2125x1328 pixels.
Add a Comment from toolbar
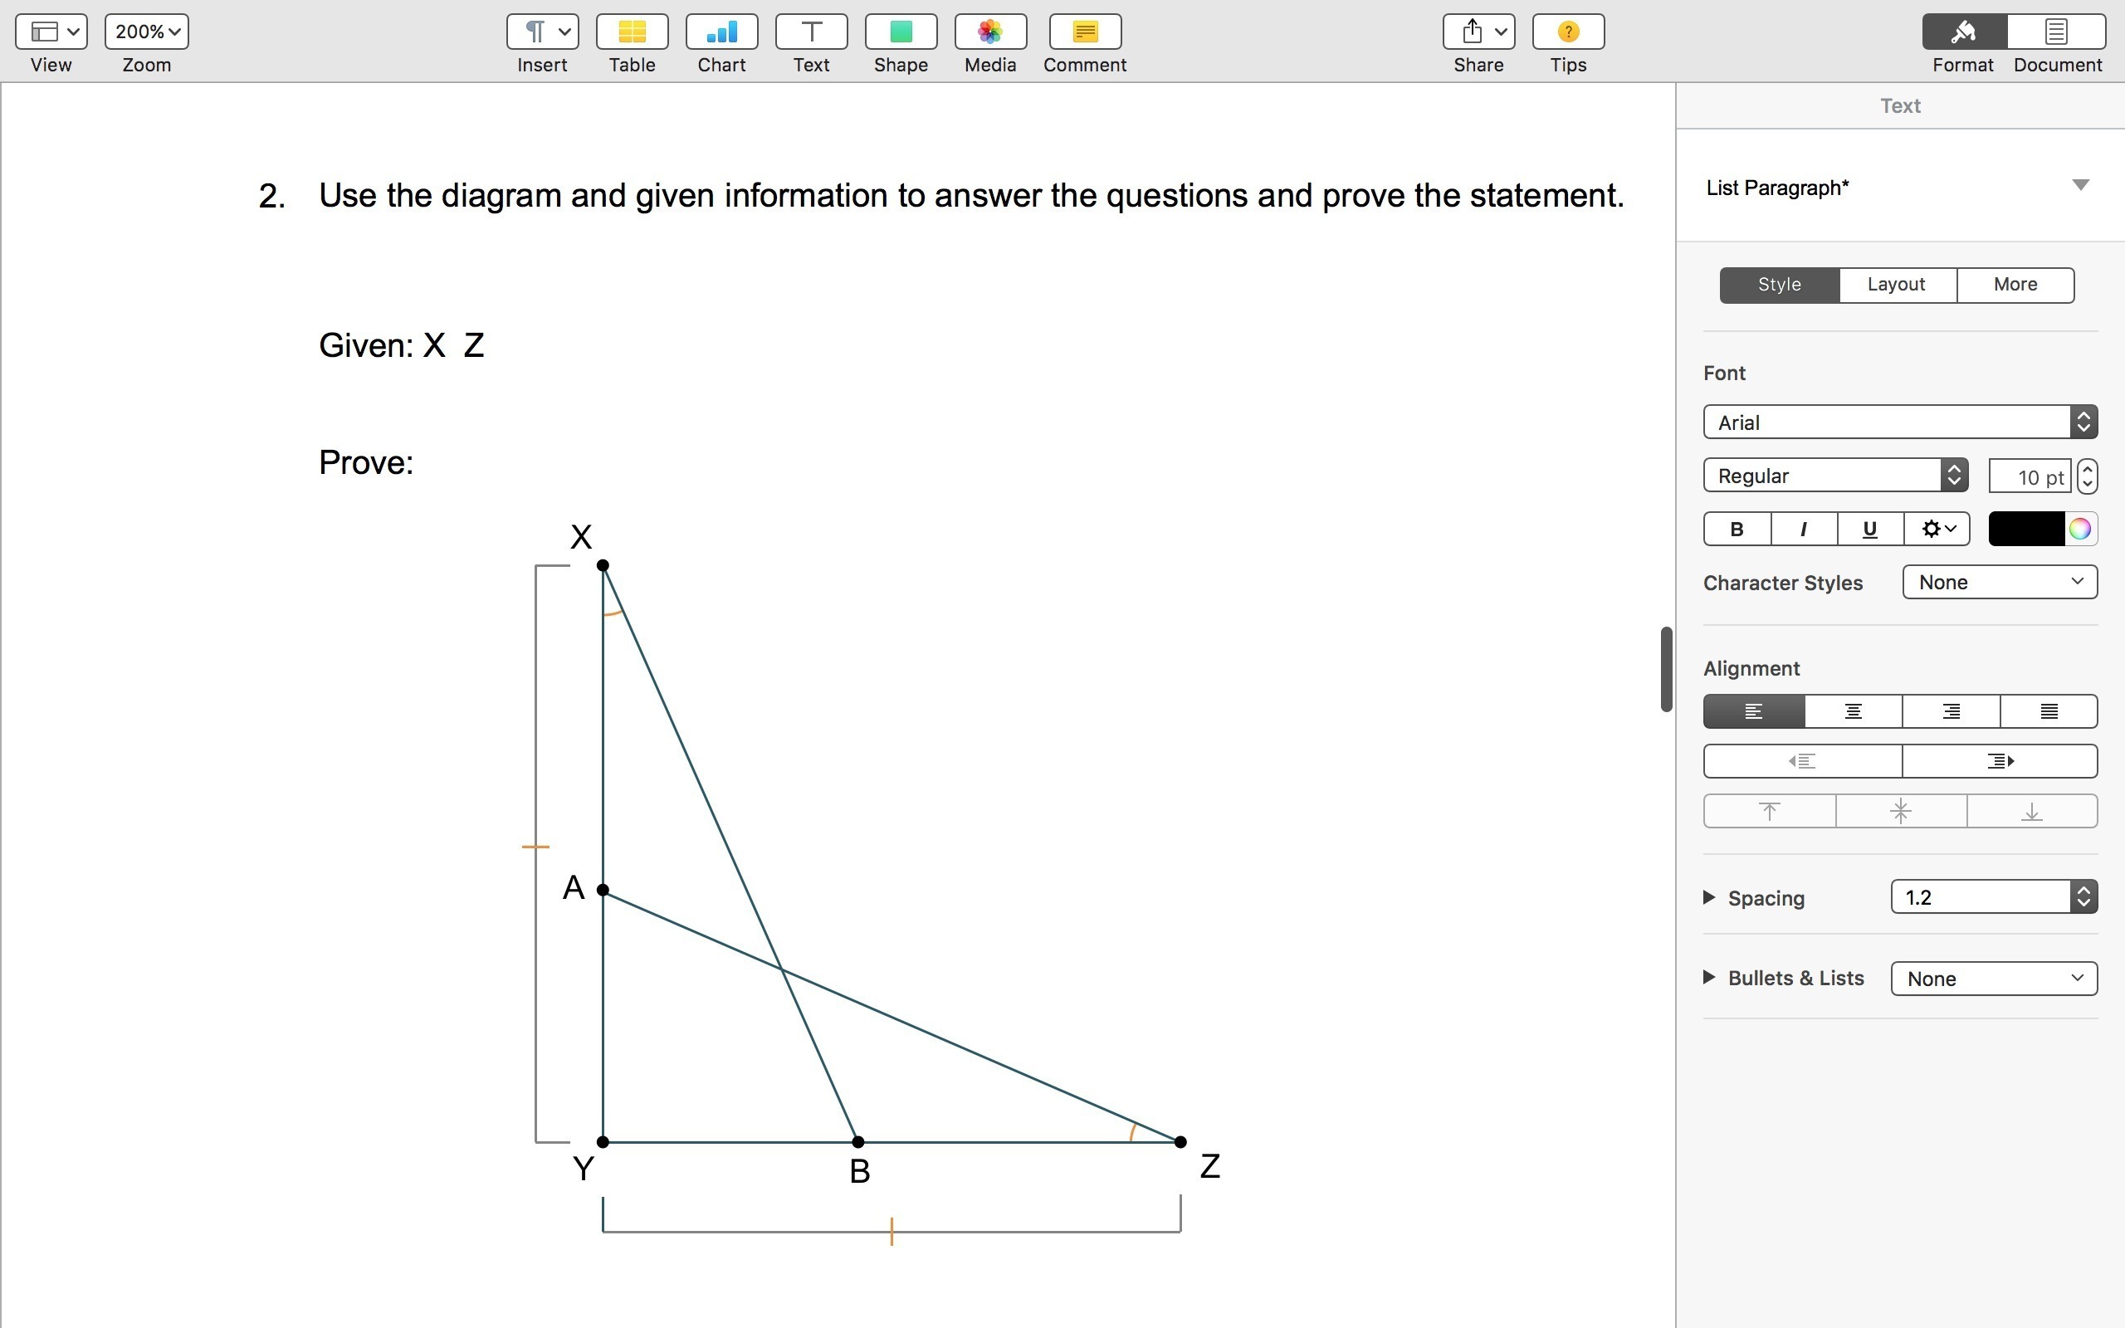pyautogui.click(x=1084, y=32)
